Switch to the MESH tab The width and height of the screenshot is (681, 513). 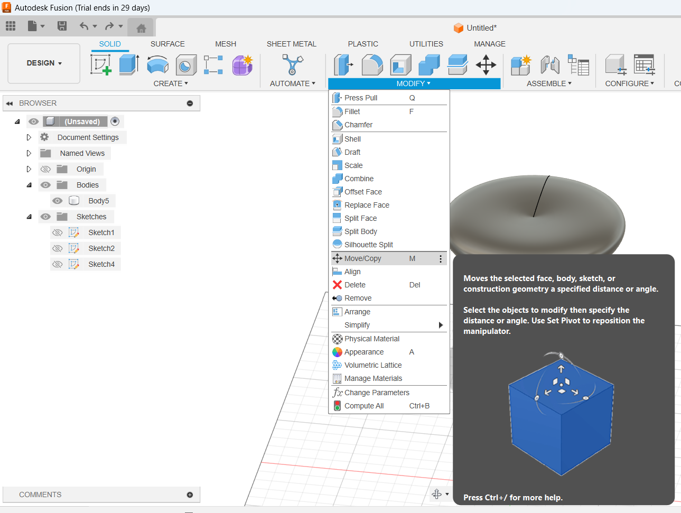click(x=226, y=44)
